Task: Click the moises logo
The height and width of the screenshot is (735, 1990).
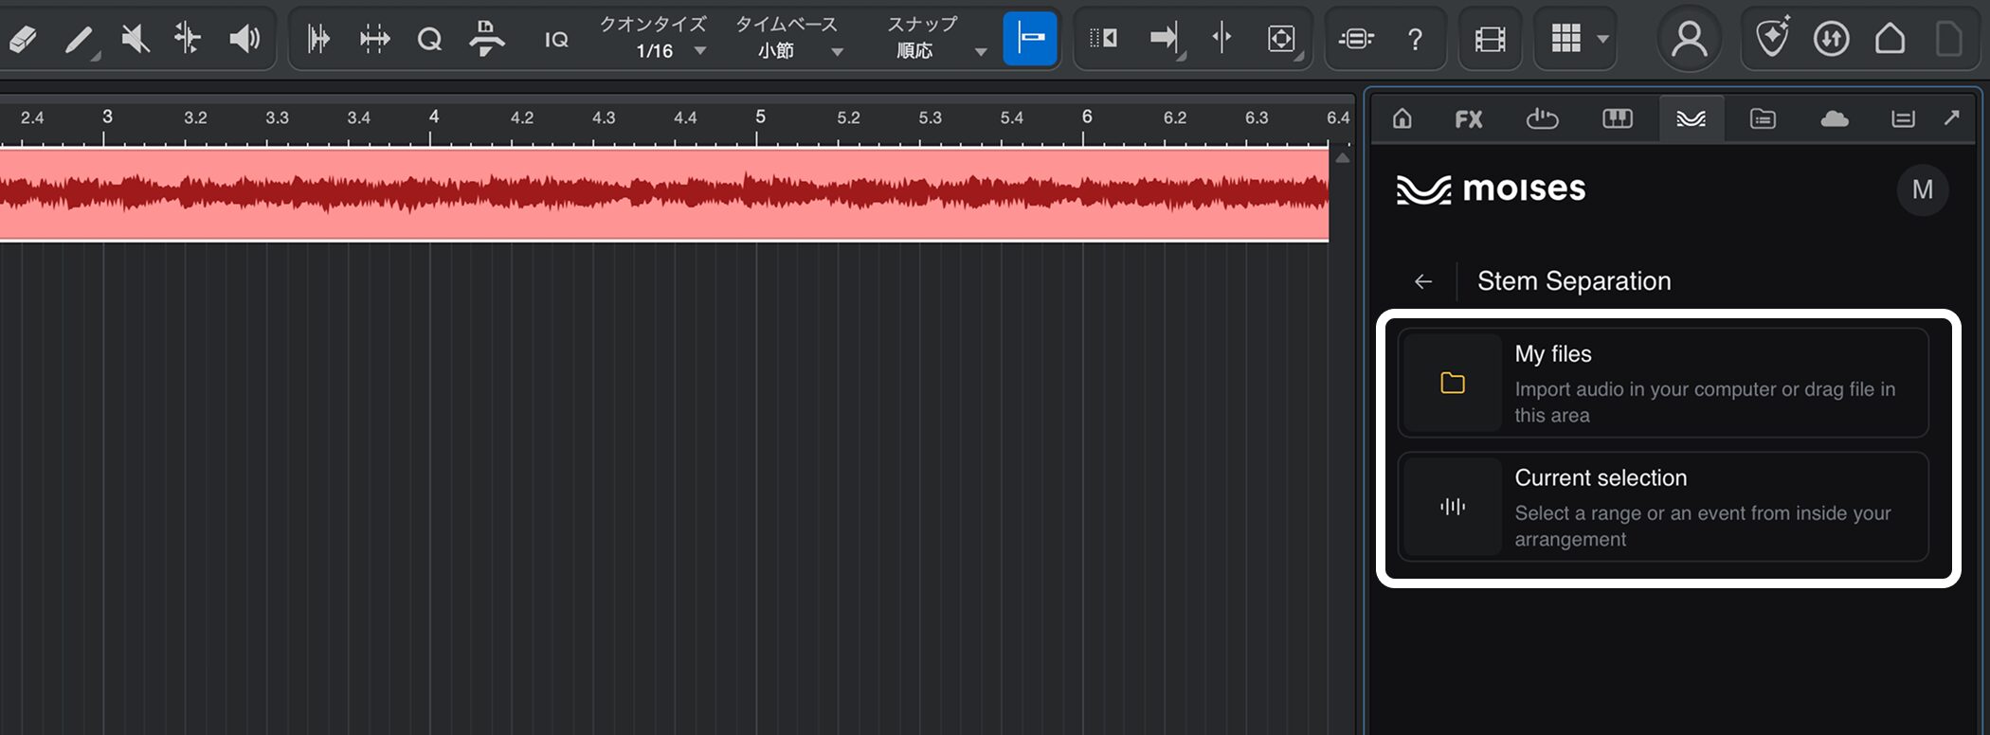Action: [x=1491, y=189]
